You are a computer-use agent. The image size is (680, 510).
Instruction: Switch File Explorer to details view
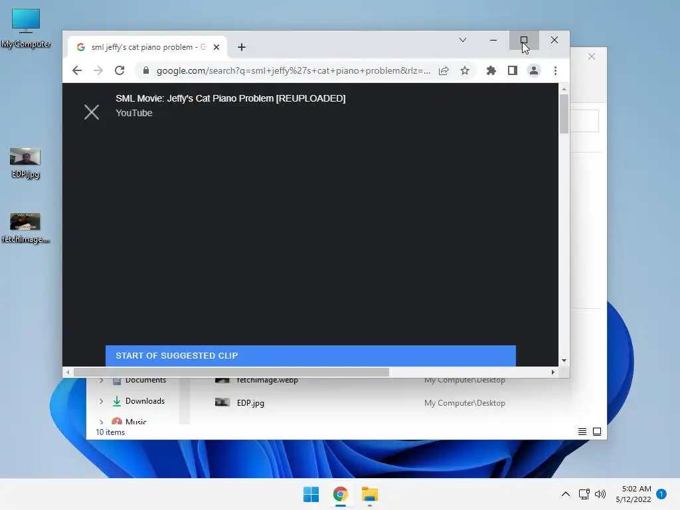tap(582, 432)
